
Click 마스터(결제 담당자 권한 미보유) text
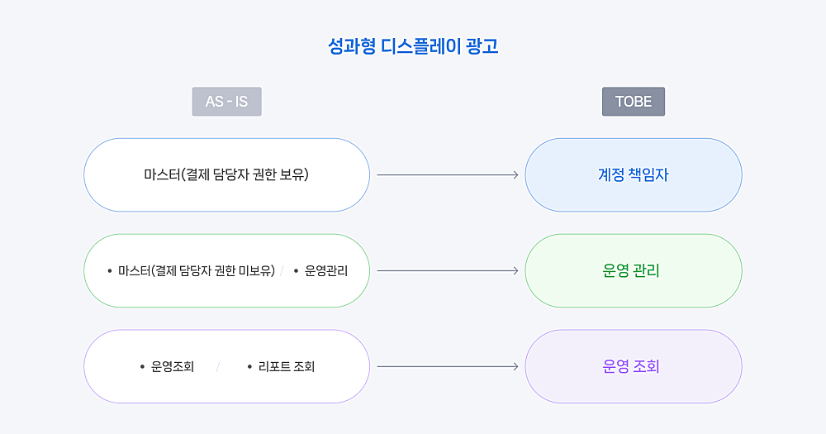(x=197, y=271)
